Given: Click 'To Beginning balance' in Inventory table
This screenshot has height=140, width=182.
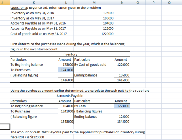Looking at the screenshot, I should pos(27,65).
